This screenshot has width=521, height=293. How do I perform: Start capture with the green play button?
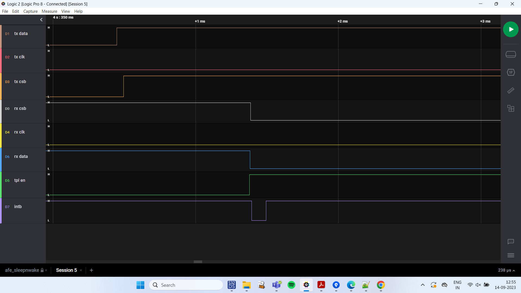click(511, 29)
